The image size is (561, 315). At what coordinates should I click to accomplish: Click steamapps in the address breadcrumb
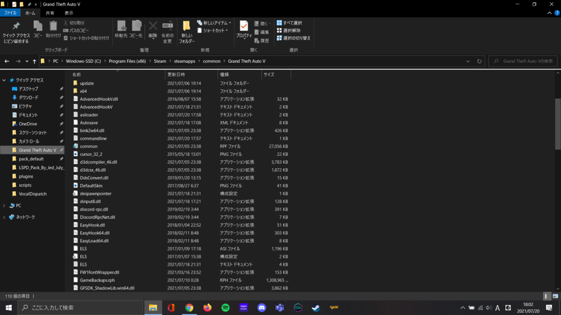[x=185, y=61]
